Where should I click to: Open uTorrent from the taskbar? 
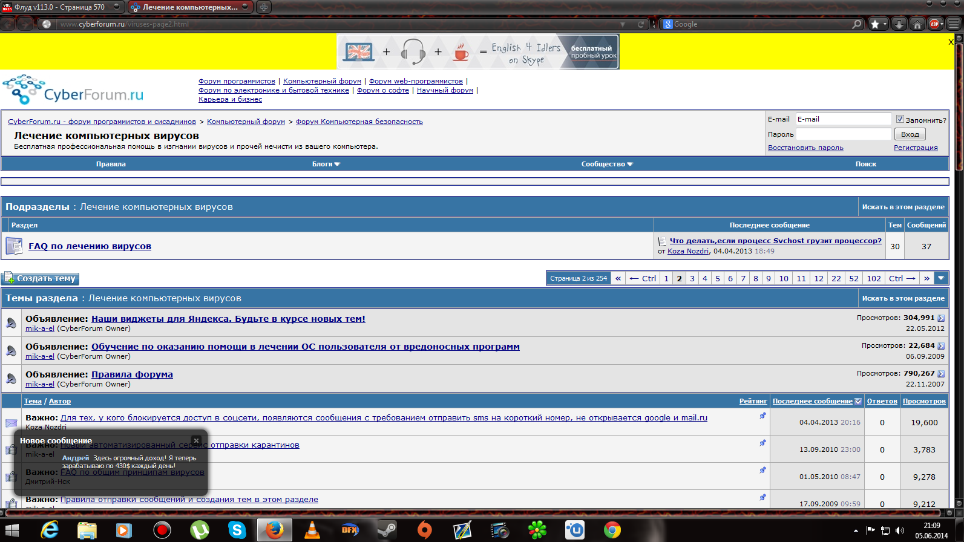[199, 531]
